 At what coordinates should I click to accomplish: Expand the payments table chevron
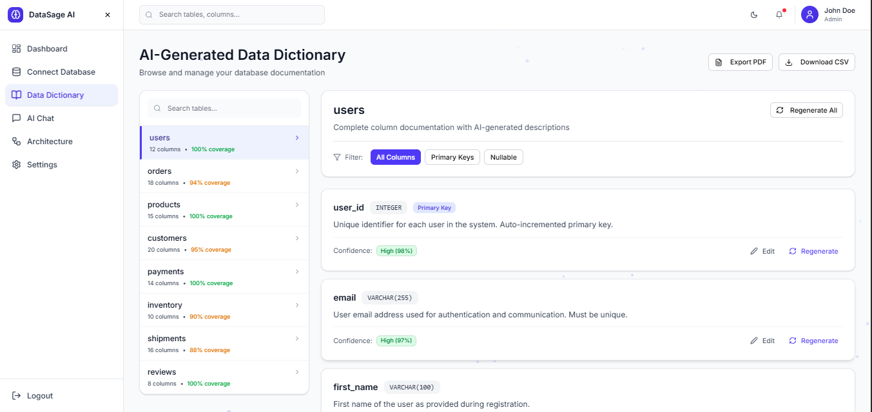(x=297, y=272)
